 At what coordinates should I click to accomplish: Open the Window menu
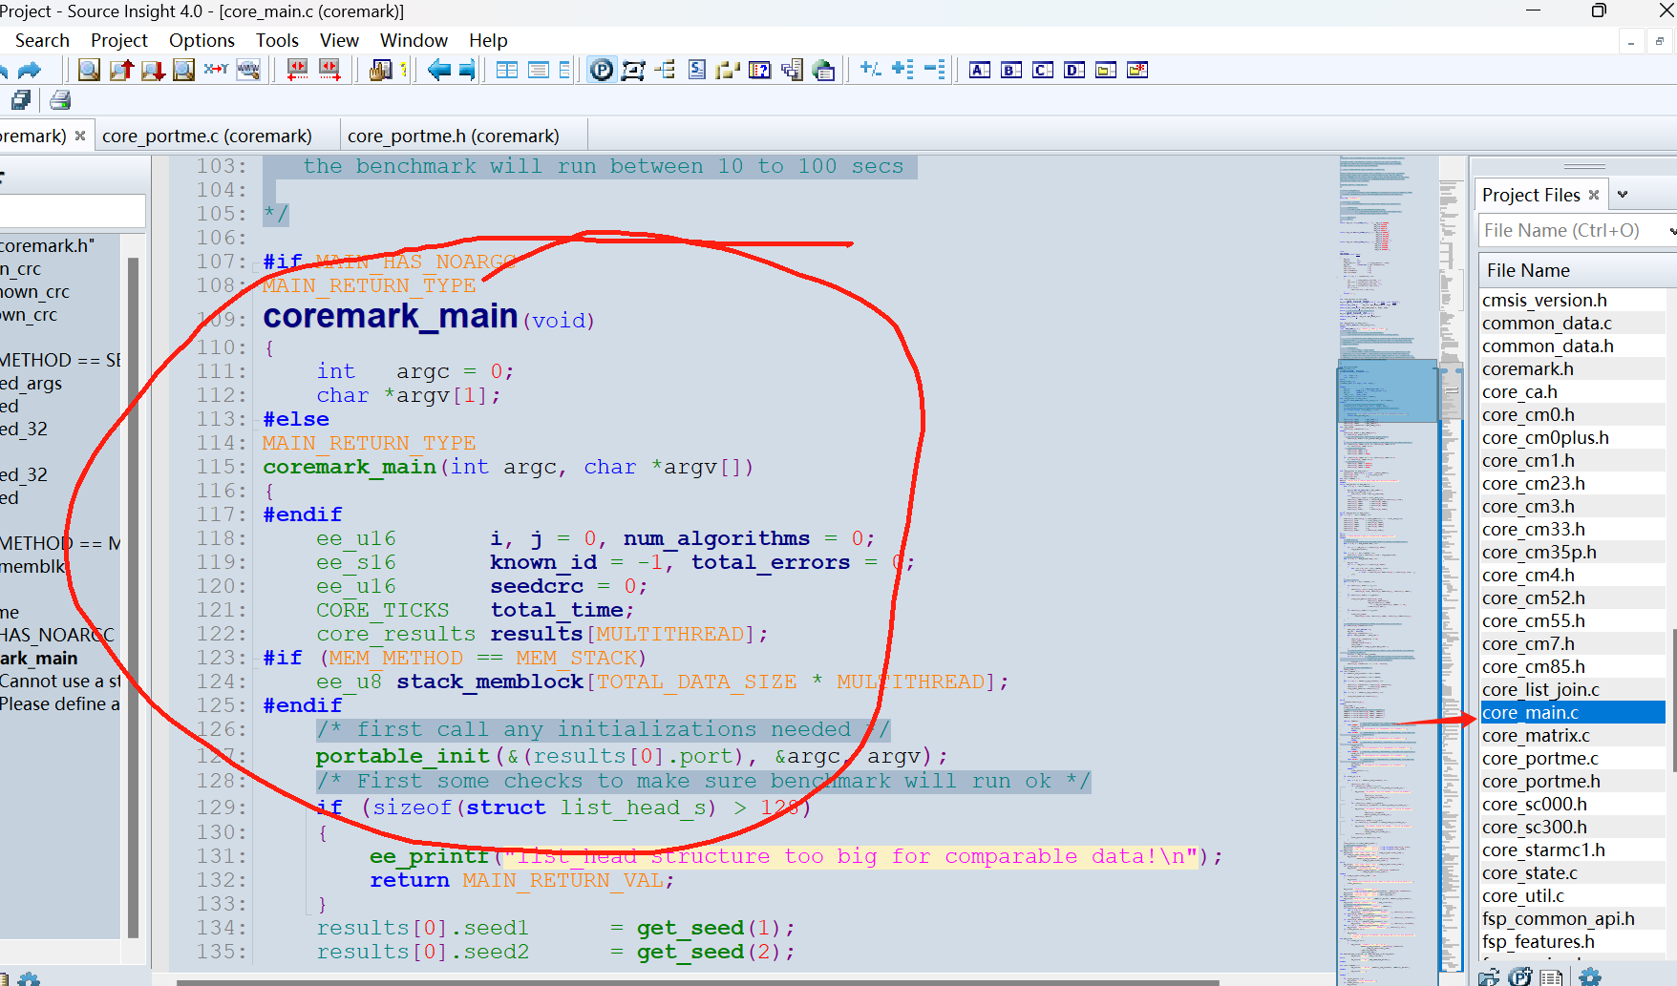(x=414, y=40)
